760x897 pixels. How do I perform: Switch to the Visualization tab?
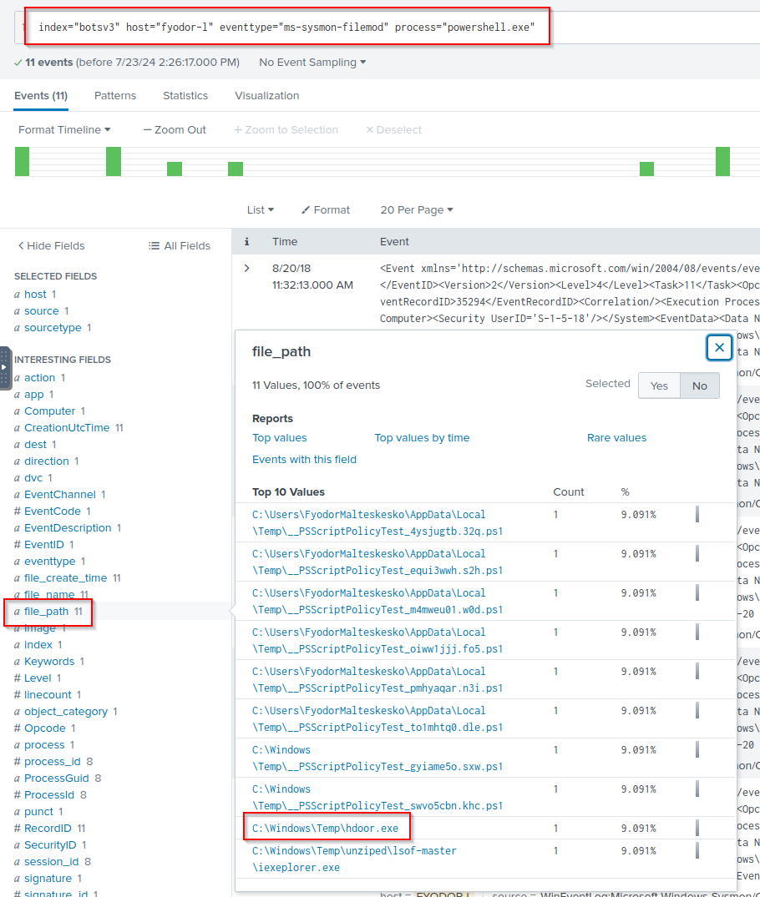pyautogui.click(x=266, y=96)
